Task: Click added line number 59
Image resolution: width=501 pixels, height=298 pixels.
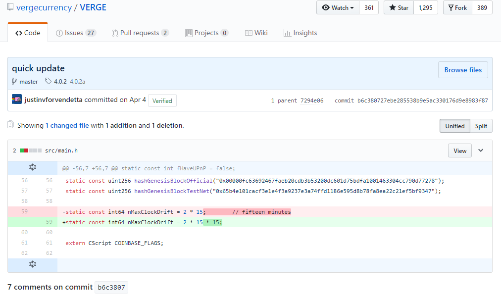Action: click(x=49, y=222)
